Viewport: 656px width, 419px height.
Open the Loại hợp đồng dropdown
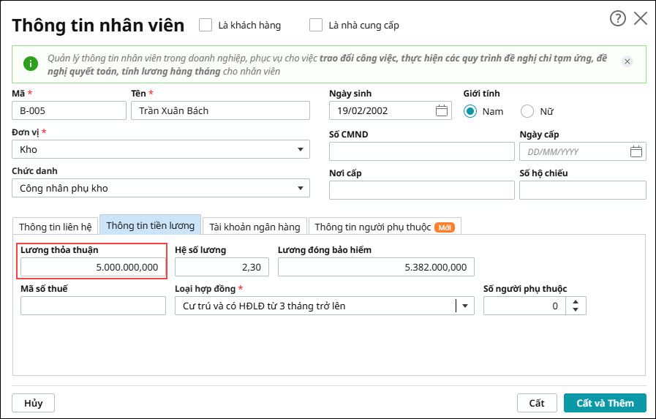(x=465, y=306)
